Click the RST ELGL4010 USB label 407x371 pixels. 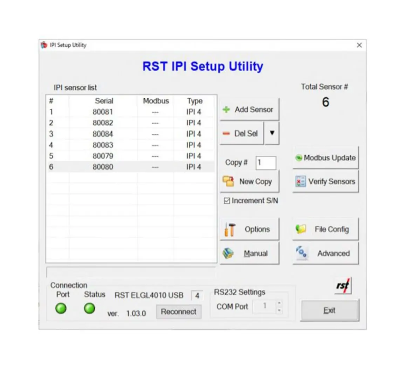(x=149, y=295)
